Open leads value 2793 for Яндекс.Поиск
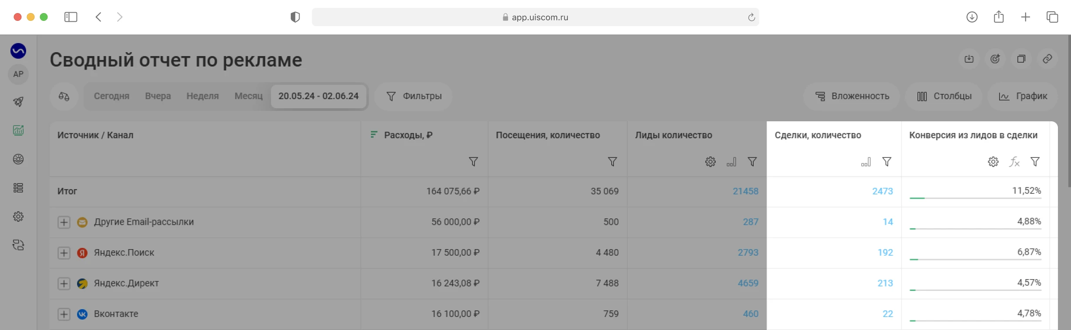Viewport: 1071px width, 330px height. 748,253
